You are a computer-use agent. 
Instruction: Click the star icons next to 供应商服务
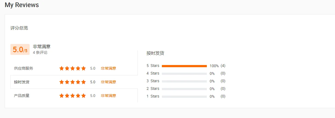click(73, 68)
